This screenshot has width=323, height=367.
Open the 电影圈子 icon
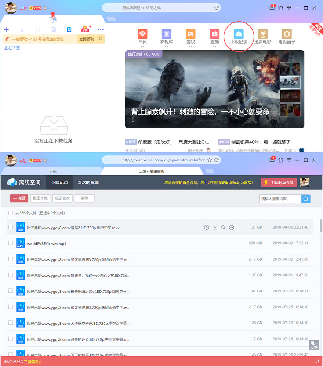coord(287,34)
